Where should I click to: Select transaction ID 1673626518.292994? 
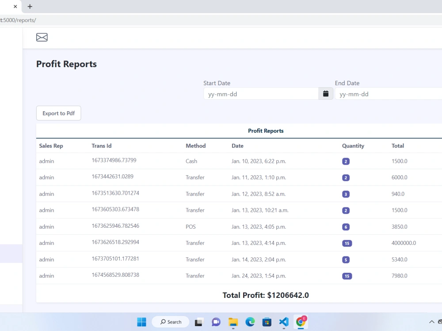coord(115,242)
